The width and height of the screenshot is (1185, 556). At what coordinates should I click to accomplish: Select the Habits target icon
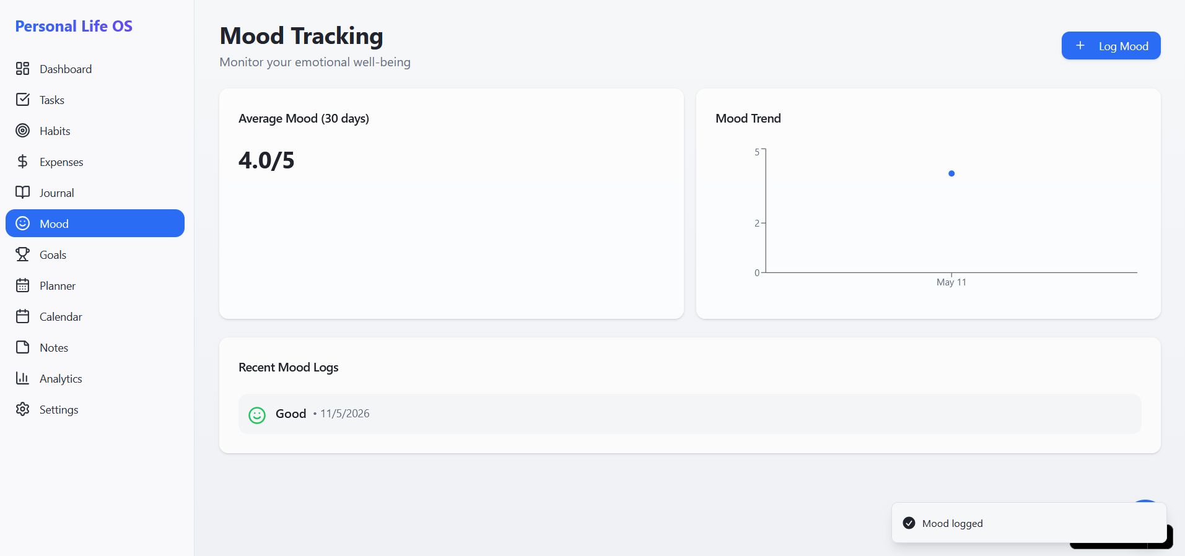(x=22, y=131)
